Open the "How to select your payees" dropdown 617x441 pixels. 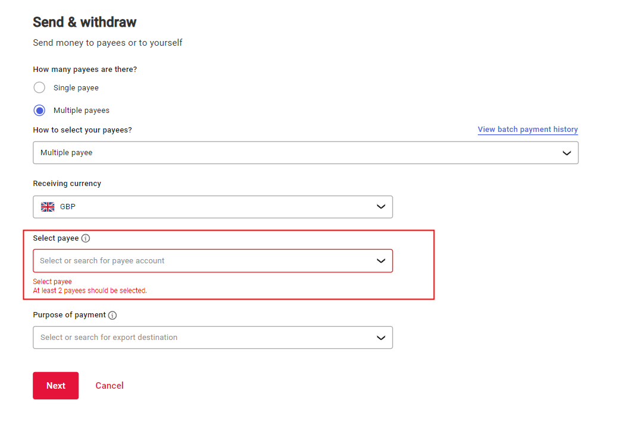click(x=297, y=153)
